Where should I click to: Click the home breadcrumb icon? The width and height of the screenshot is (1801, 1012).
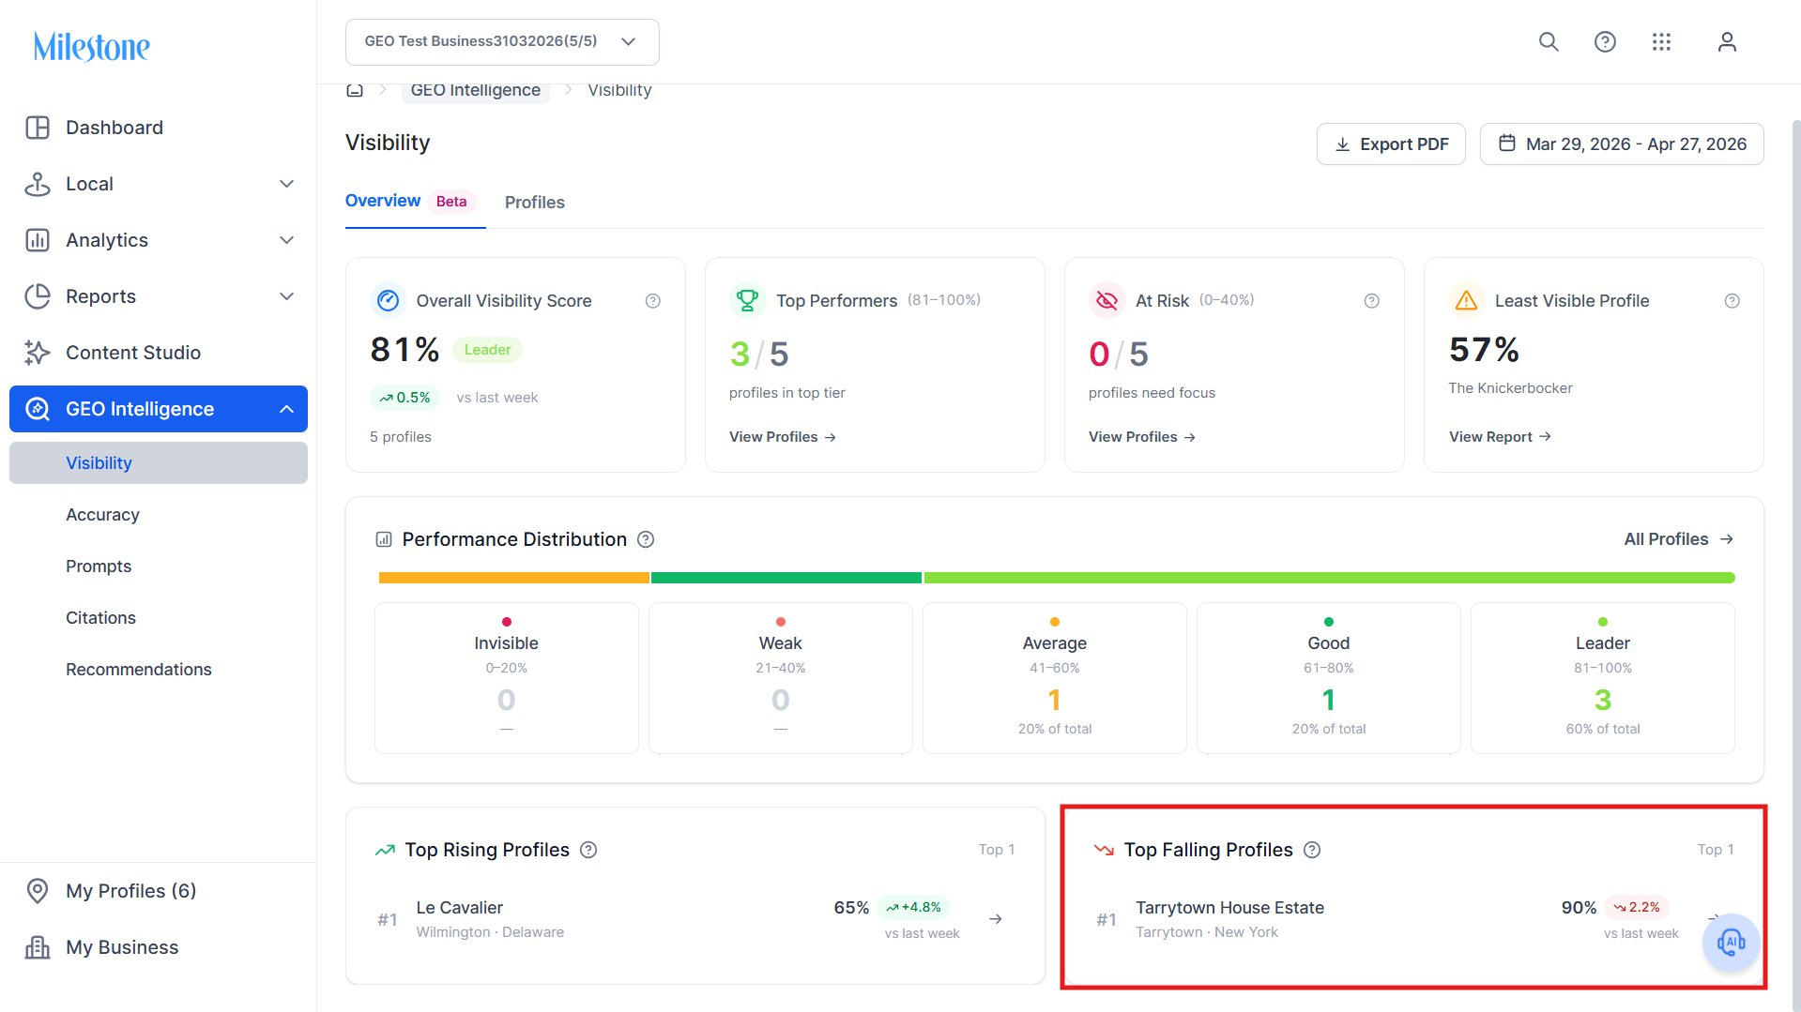pyautogui.click(x=355, y=90)
